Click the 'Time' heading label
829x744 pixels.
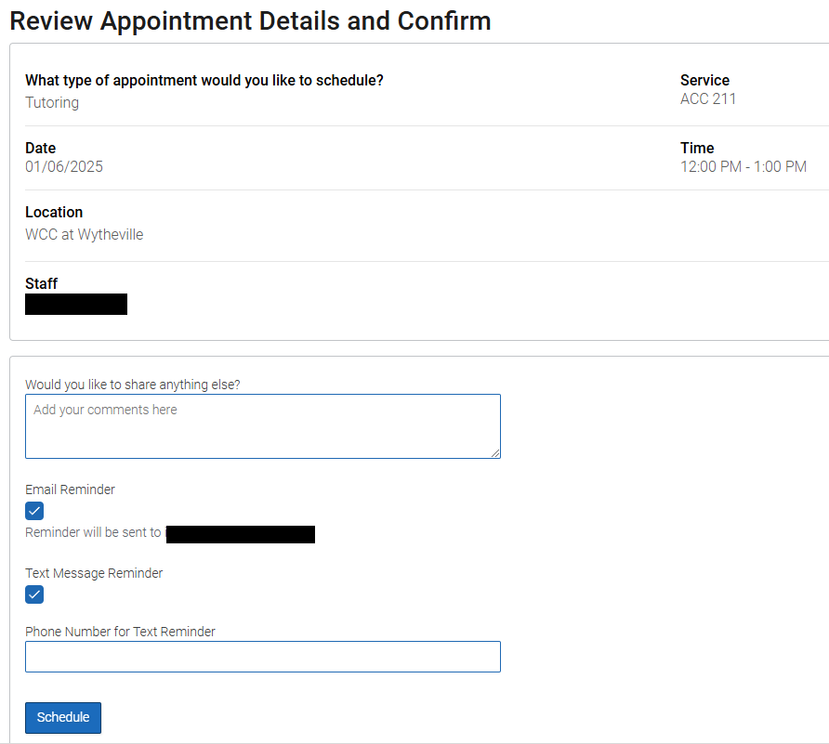coord(697,148)
